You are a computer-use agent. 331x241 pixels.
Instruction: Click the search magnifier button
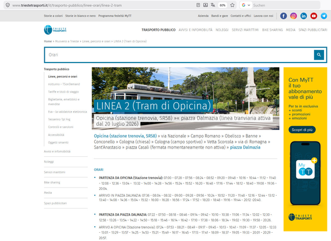(x=319, y=55)
